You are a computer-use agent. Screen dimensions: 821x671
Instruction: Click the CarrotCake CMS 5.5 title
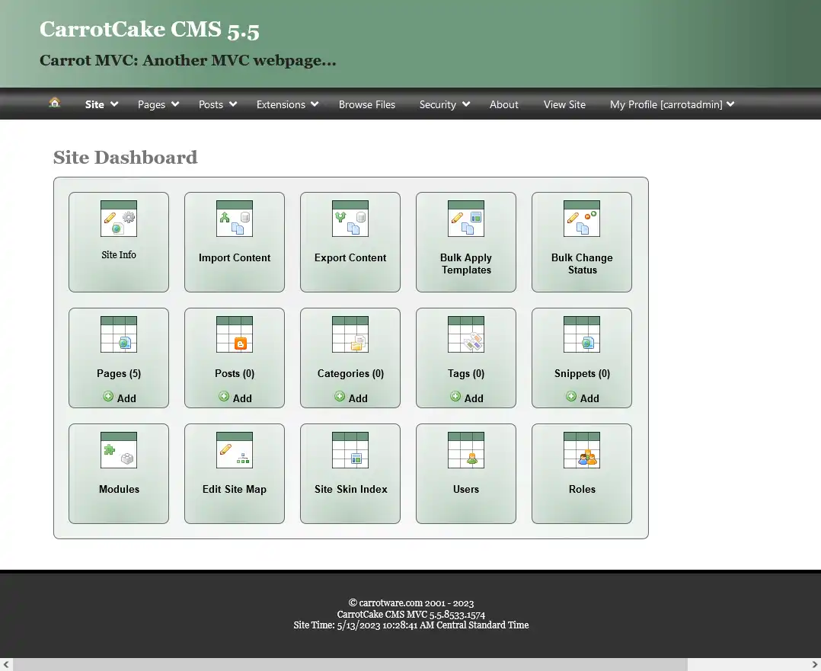pyautogui.click(x=150, y=30)
